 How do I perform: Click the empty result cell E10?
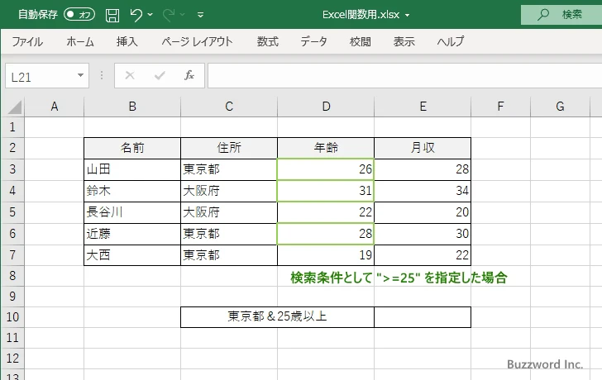[422, 316]
